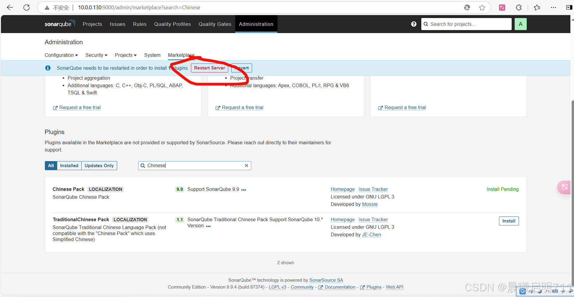This screenshot has width=574, height=297.
Task: Open the Security dropdown
Action: (96, 55)
